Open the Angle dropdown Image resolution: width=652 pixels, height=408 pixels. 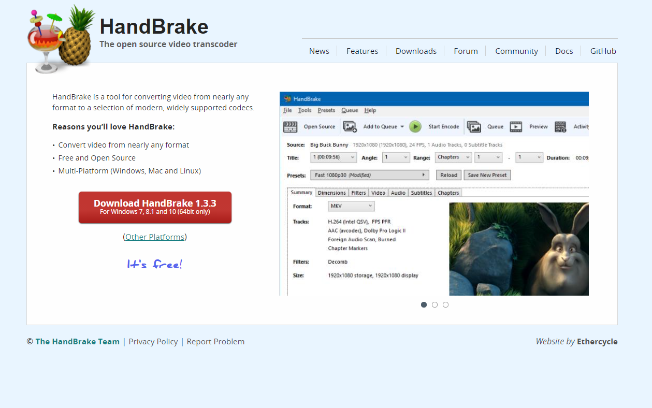click(x=396, y=157)
